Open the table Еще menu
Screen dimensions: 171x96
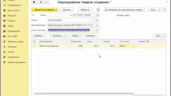pos(160,36)
